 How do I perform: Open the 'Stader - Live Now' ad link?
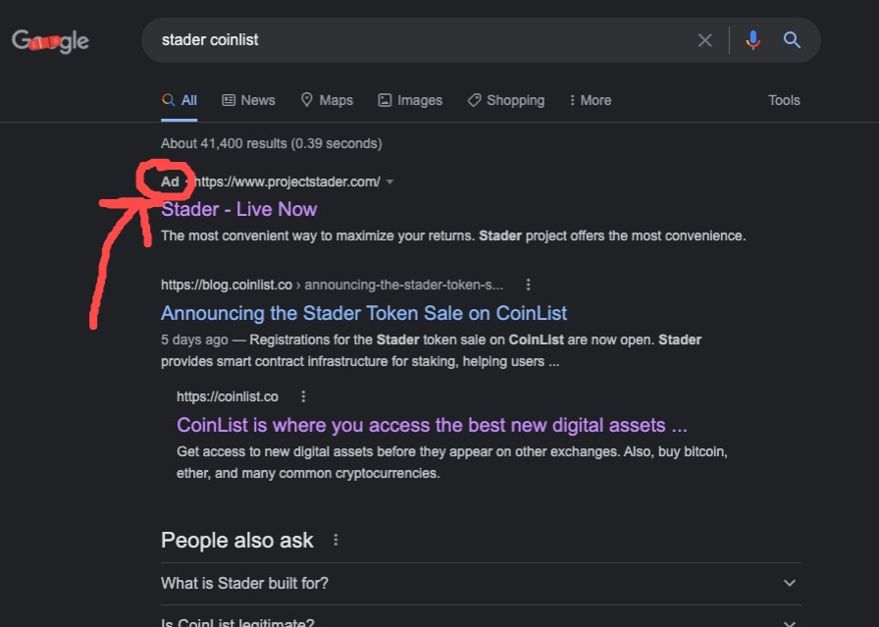(x=238, y=209)
